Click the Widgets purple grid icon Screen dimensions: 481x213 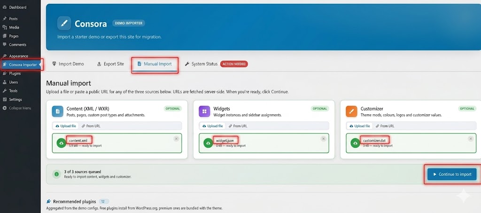click(204, 111)
